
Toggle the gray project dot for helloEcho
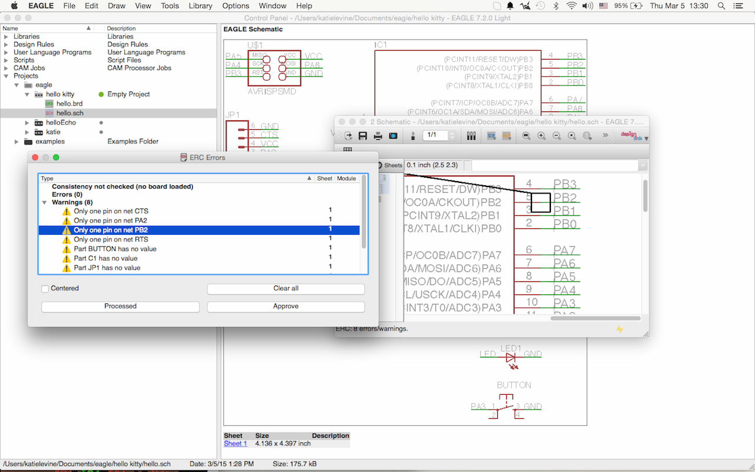pos(101,123)
